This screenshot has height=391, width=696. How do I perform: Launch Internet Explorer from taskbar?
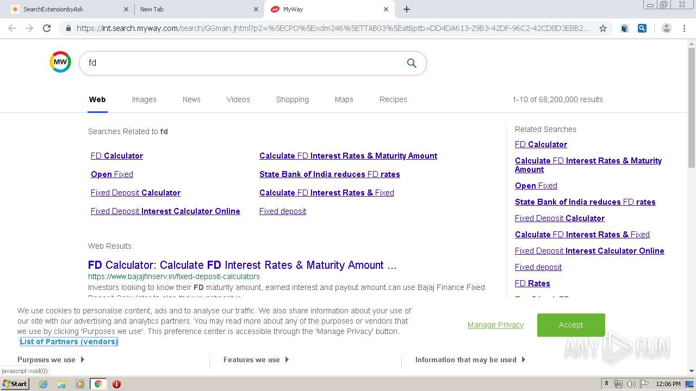43,384
